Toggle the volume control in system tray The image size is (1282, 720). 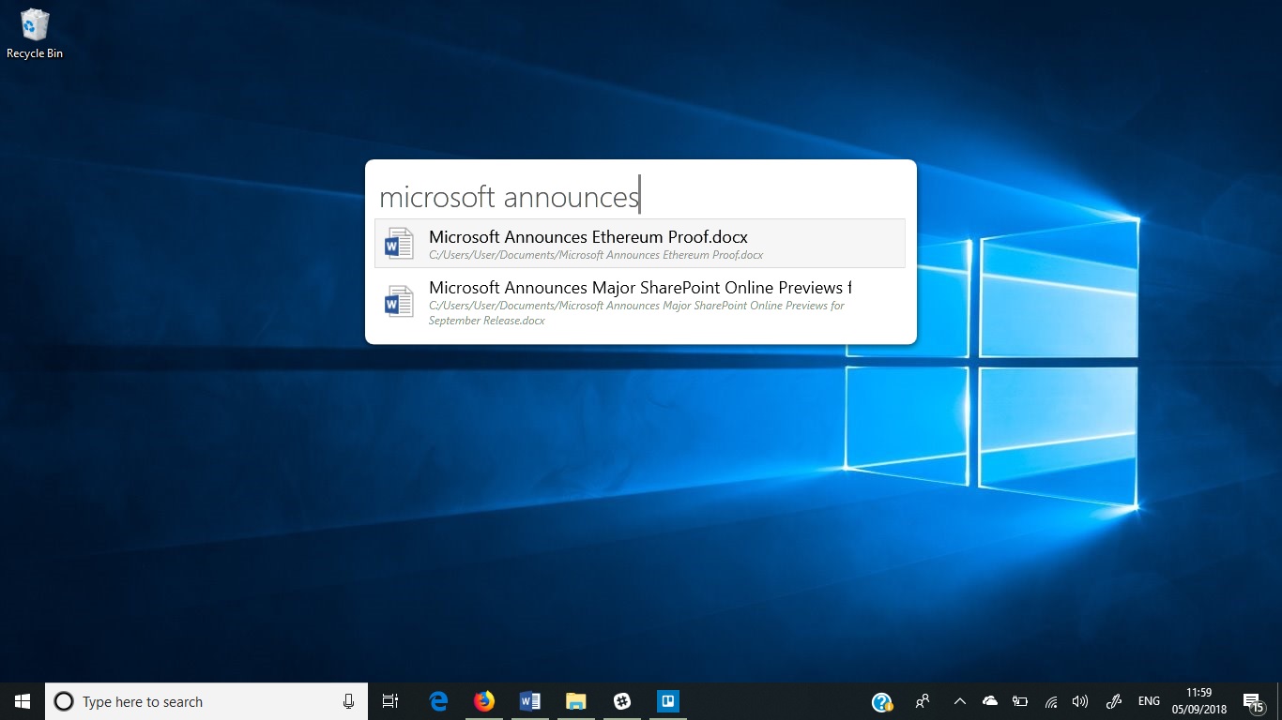click(1080, 700)
